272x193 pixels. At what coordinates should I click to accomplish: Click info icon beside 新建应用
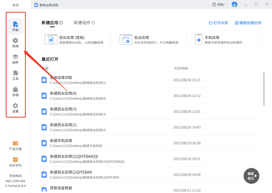coord(61,23)
